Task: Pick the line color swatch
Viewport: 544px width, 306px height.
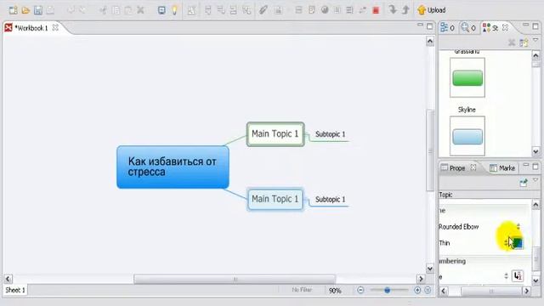Action: click(518, 242)
